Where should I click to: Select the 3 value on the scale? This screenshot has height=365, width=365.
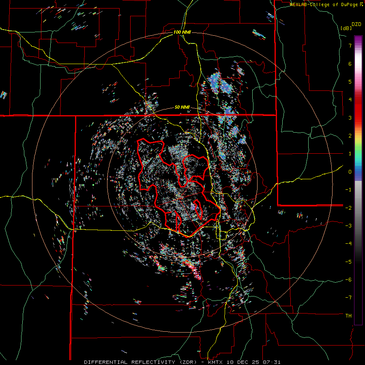point(350,118)
